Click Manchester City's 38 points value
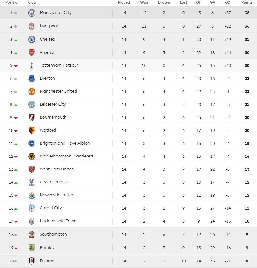 point(247,13)
